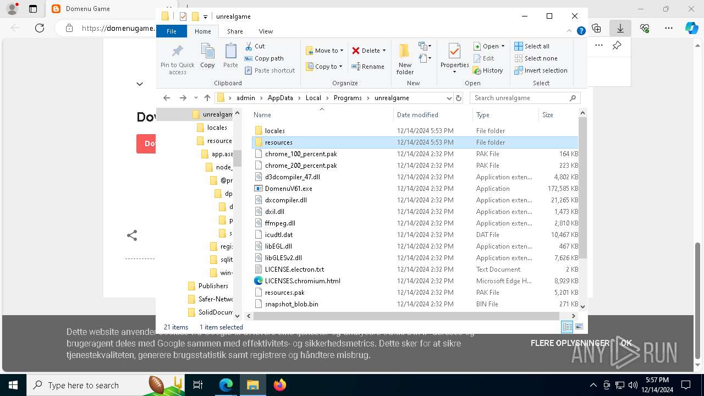
Task: Click FLERE OPLYSNINGER cookie link
Action: click(x=570, y=343)
